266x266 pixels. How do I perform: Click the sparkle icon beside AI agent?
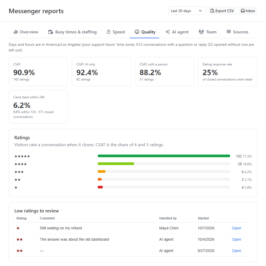pos(168,32)
